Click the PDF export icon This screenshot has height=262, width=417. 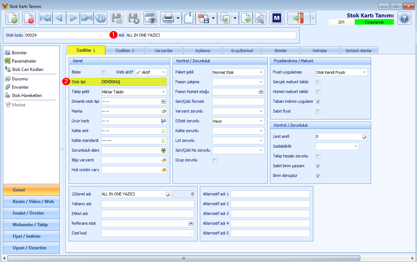(x=203, y=18)
